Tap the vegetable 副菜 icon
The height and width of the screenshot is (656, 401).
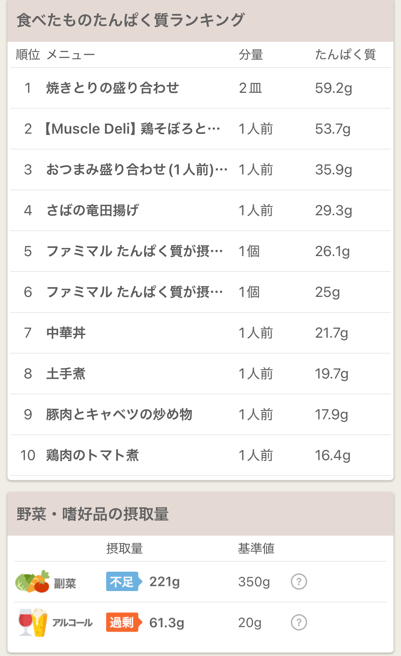click(32, 582)
